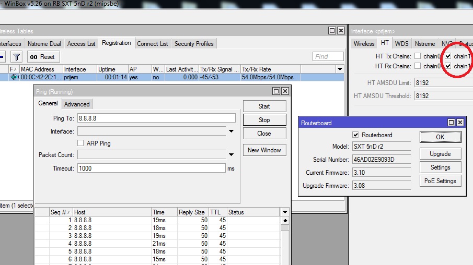Select the 54.0Mbps/54.0Mbps rate cell
Viewport: 473px width, 265px height.
[x=271, y=77]
